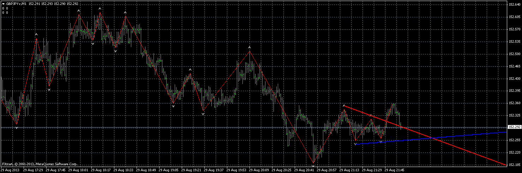Open the chart menu arrow beside GBPJPYv,M1

pos(4,4)
